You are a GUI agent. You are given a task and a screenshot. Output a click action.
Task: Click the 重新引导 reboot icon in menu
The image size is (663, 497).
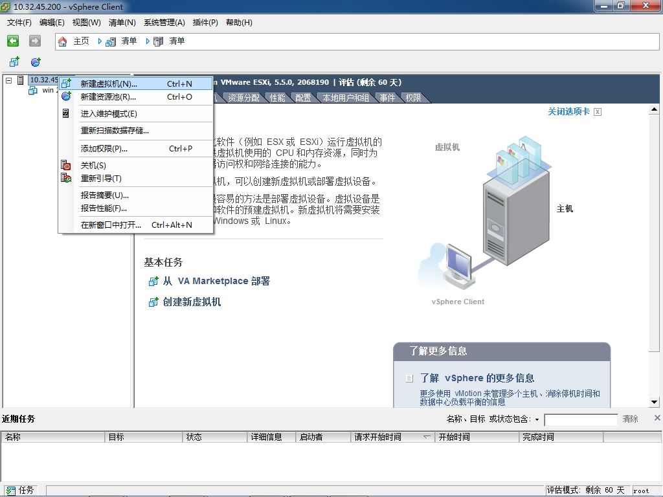[x=66, y=178]
